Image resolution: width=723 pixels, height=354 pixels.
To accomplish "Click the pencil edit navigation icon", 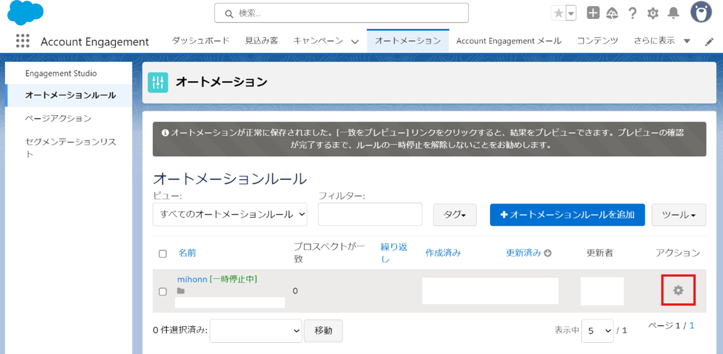I will pyautogui.click(x=709, y=42).
